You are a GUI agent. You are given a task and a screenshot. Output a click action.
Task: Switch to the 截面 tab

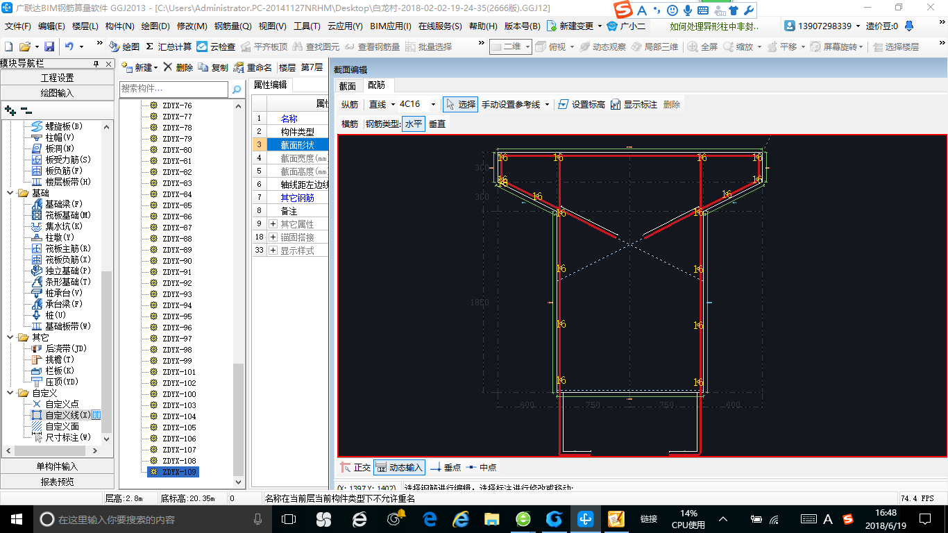pos(347,86)
